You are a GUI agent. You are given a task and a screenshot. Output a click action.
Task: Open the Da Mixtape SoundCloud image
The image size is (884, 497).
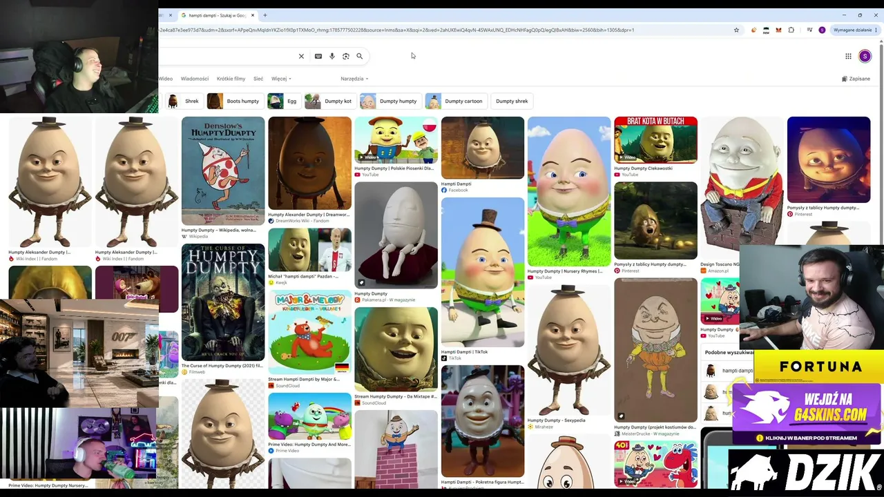396,349
